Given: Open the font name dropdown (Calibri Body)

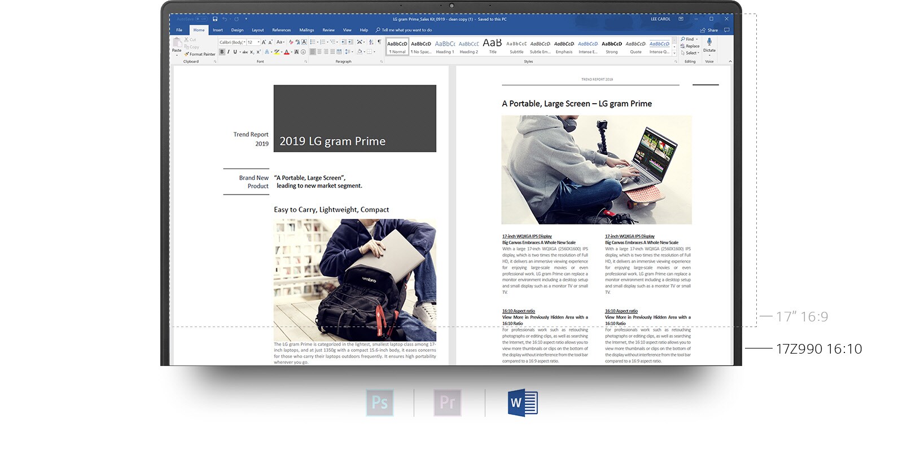Looking at the screenshot, I should coord(244,42).
